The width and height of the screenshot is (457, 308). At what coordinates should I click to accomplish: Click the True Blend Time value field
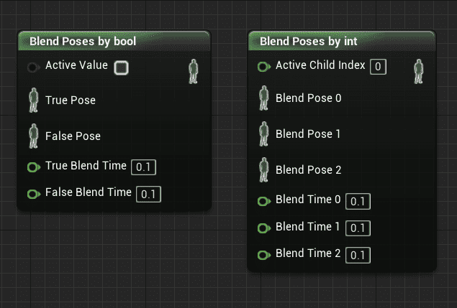pos(144,167)
